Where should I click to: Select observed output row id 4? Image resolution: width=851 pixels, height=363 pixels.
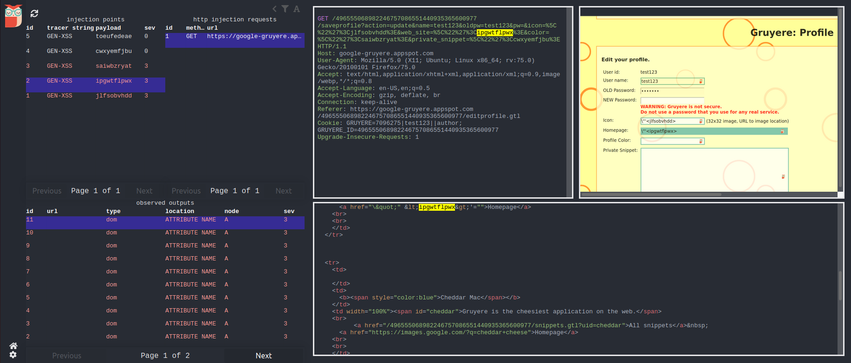point(165,314)
